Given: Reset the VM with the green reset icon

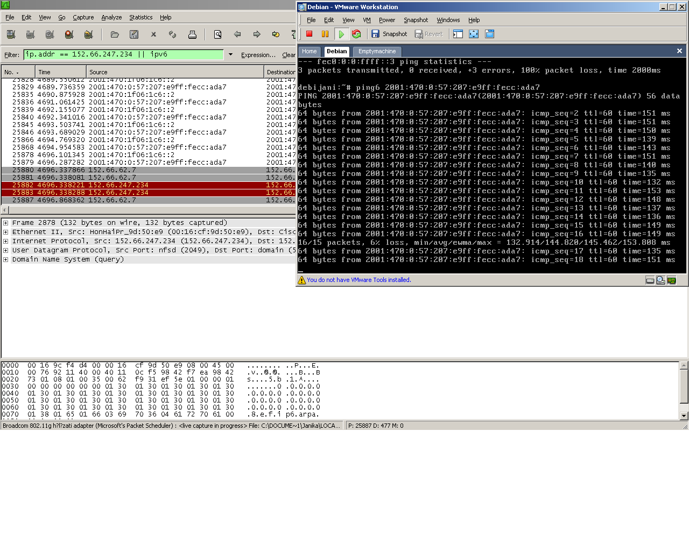Looking at the screenshot, I should [x=356, y=33].
